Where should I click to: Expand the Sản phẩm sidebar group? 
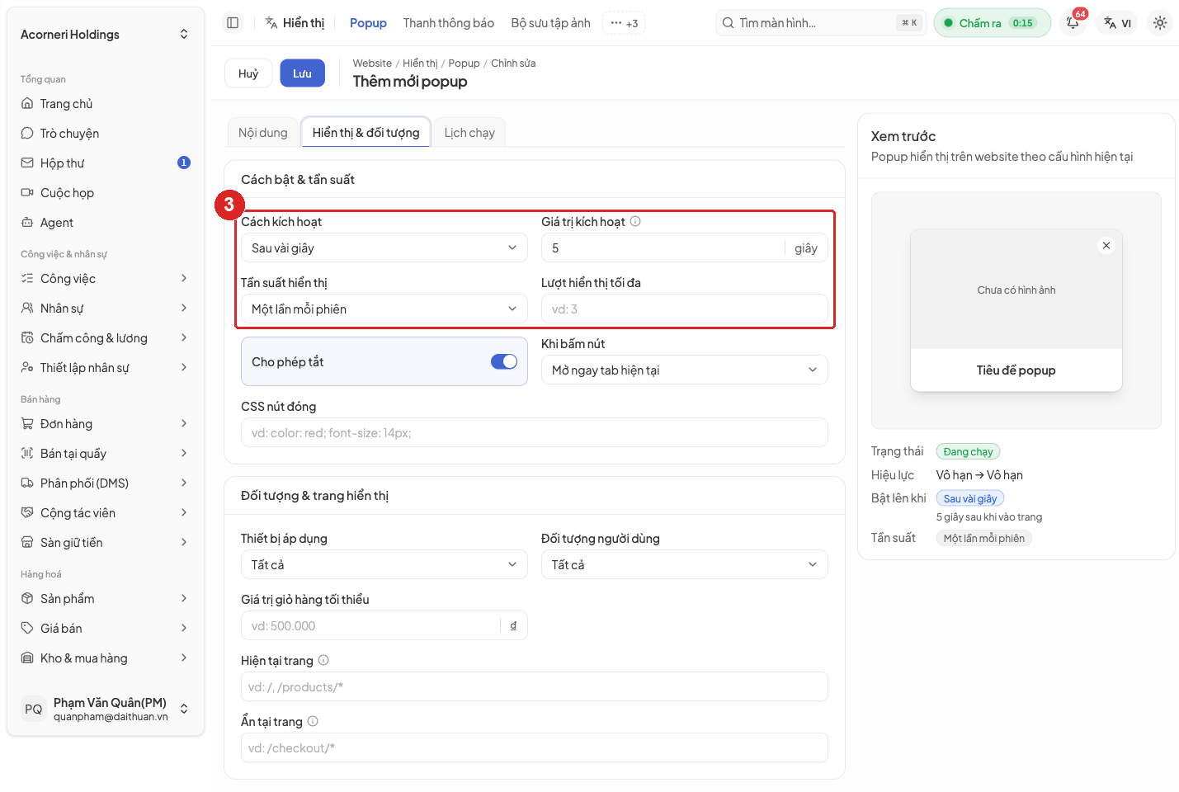coord(106,599)
